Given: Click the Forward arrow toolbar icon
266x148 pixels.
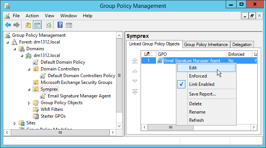Looking at the screenshot, I should point(17,25).
